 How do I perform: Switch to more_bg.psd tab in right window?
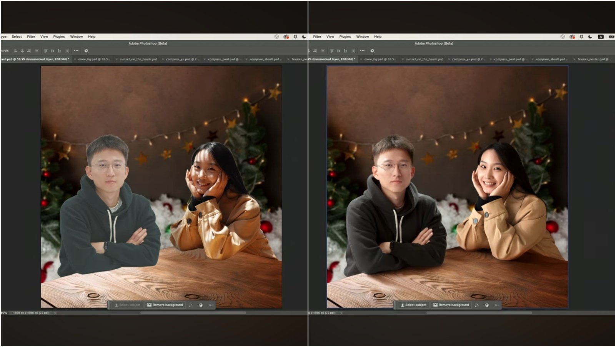tap(380, 59)
